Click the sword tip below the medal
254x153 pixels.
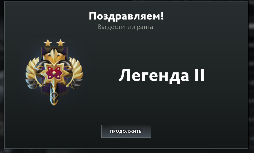pos(54,98)
